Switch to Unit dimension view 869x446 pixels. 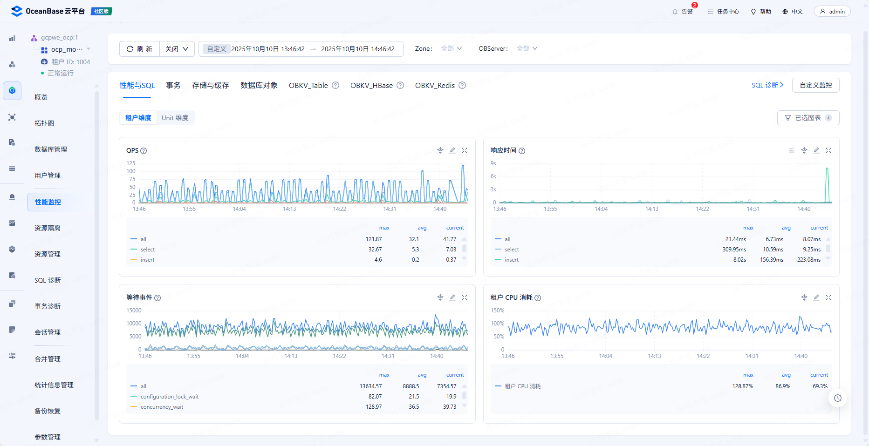point(175,118)
